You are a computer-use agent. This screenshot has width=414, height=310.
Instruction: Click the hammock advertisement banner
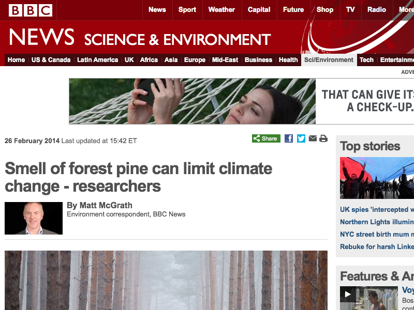click(x=241, y=101)
